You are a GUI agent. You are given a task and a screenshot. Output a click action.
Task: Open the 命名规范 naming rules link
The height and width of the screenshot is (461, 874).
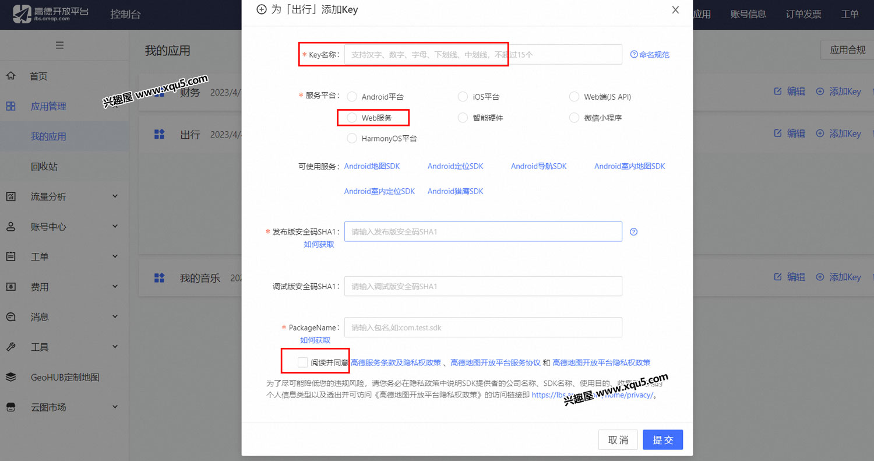click(x=650, y=55)
